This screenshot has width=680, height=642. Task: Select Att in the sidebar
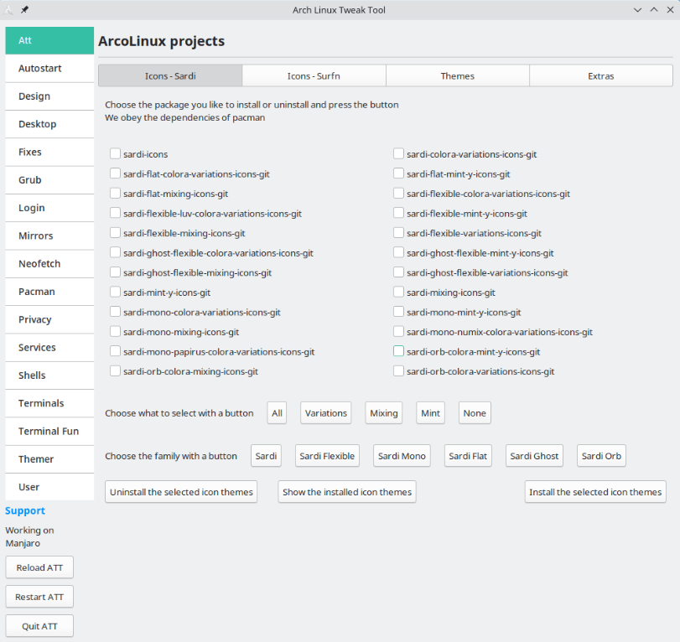point(49,40)
